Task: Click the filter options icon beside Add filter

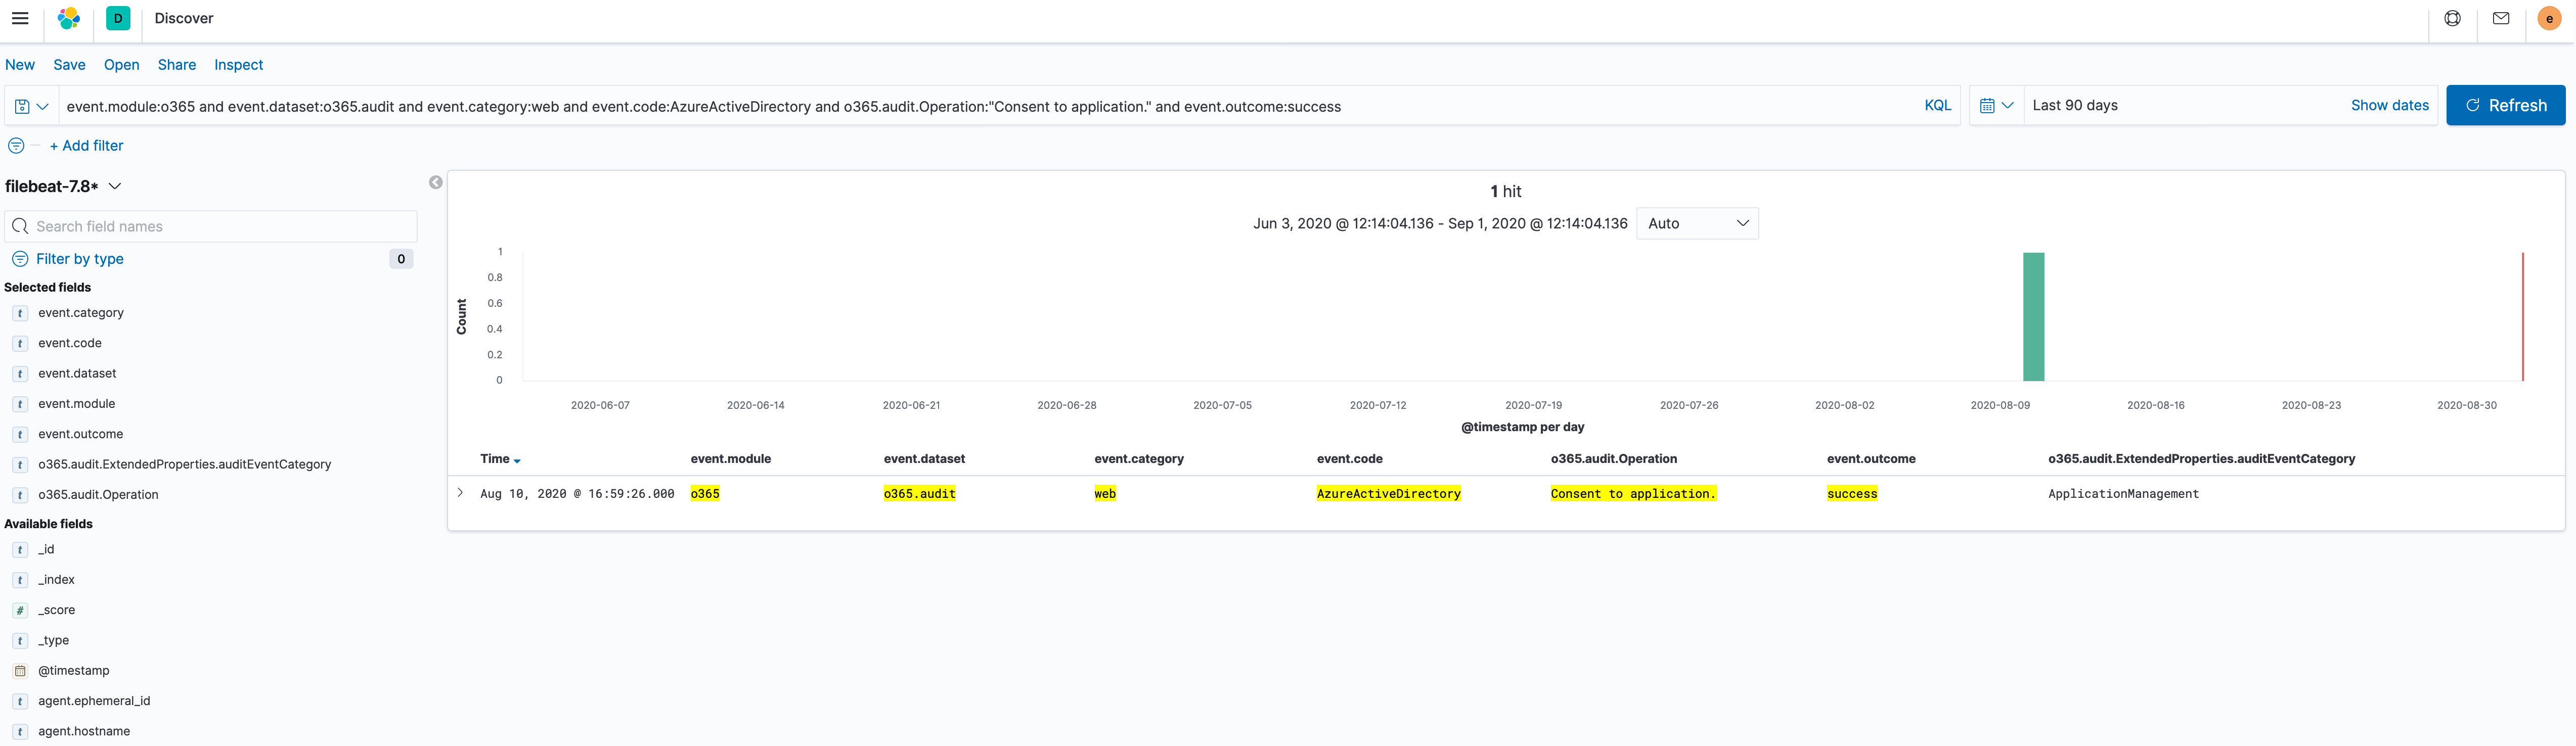Action: 16,145
